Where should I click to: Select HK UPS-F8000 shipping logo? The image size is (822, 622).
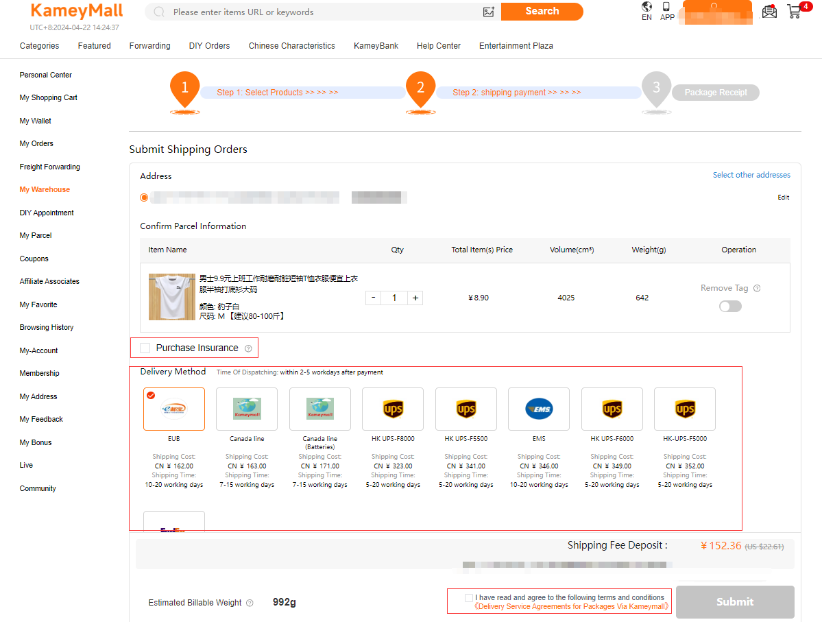[394, 409]
